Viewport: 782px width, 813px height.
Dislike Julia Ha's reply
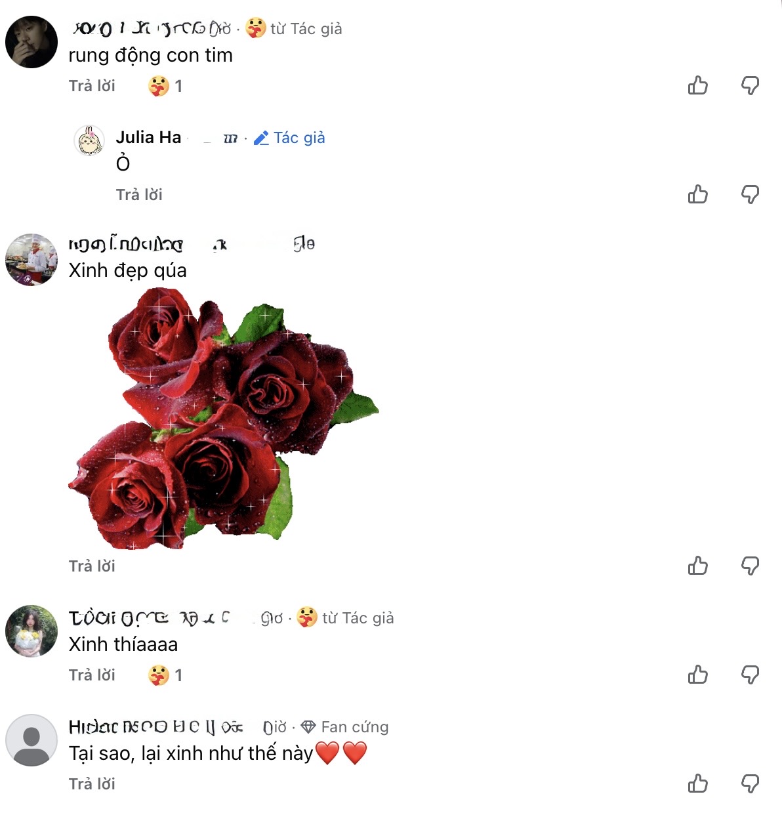click(x=750, y=194)
